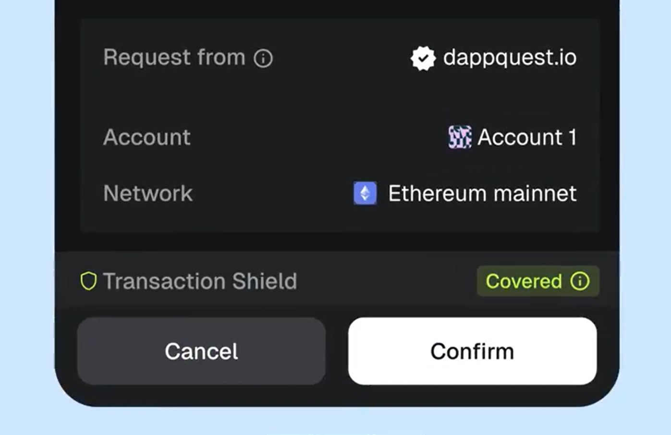Screen dimensions: 671x435
Task: Toggle the Transaction Shield status
Action: 537,281
